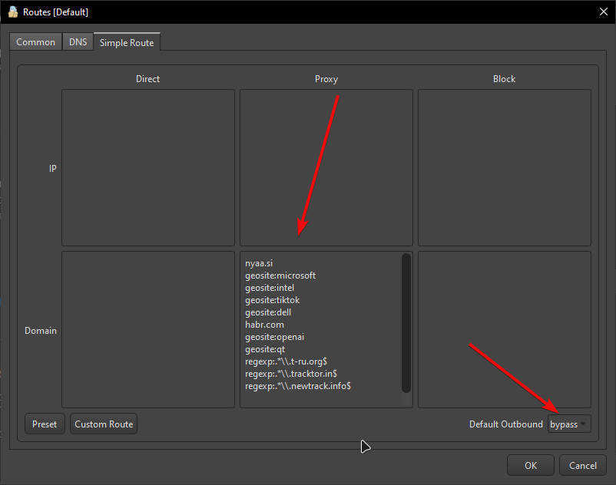Image resolution: width=616 pixels, height=485 pixels.
Task: Open the DNS tab
Action: (x=78, y=42)
